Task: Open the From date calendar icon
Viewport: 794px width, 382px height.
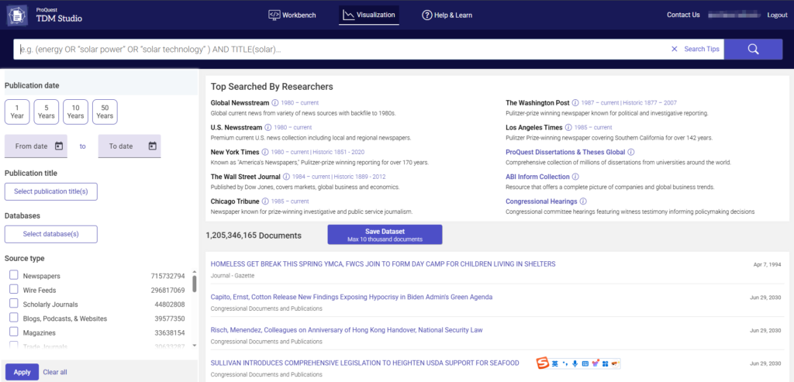Action: coord(60,146)
